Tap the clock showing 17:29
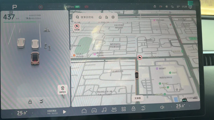Viewport: 214px width, 120px height. pyautogui.click(x=184, y=7)
